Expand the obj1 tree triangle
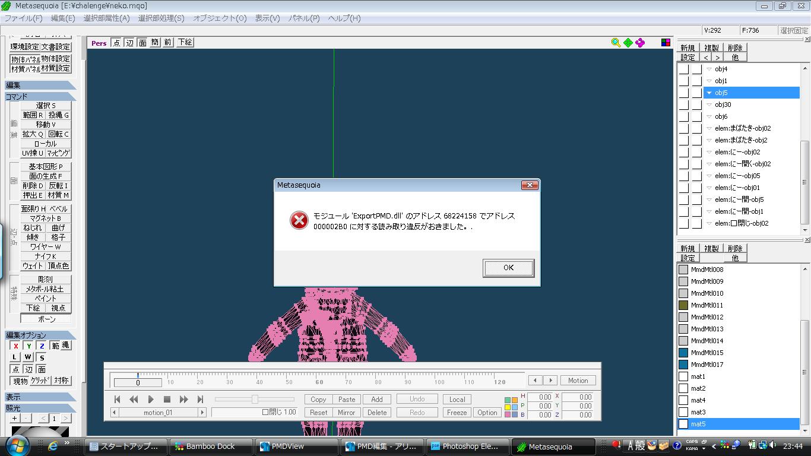The height and width of the screenshot is (456, 811). [709, 81]
